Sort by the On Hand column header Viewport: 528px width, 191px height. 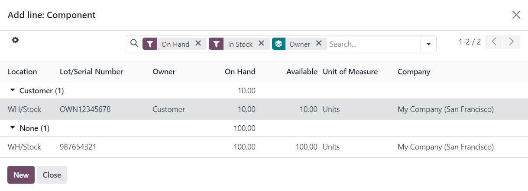pos(240,72)
